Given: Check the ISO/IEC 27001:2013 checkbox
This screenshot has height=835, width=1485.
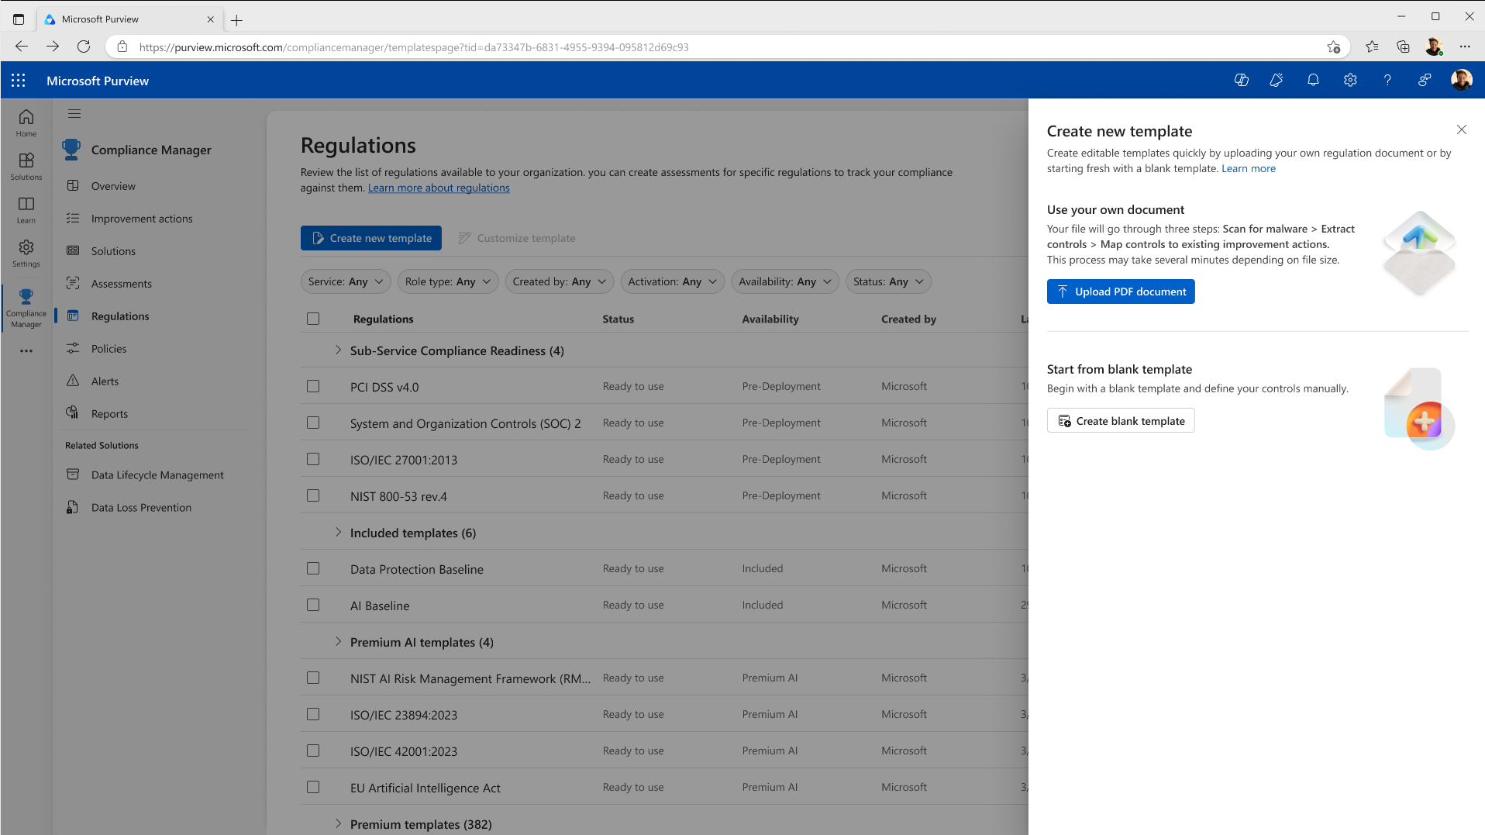Looking at the screenshot, I should point(313,459).
